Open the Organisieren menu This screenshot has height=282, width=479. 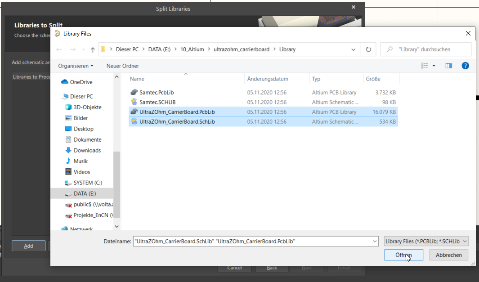point(76,66)
